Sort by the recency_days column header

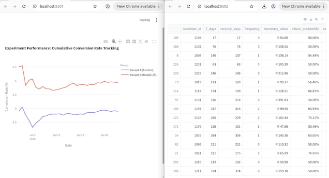(x=230, y=29)
